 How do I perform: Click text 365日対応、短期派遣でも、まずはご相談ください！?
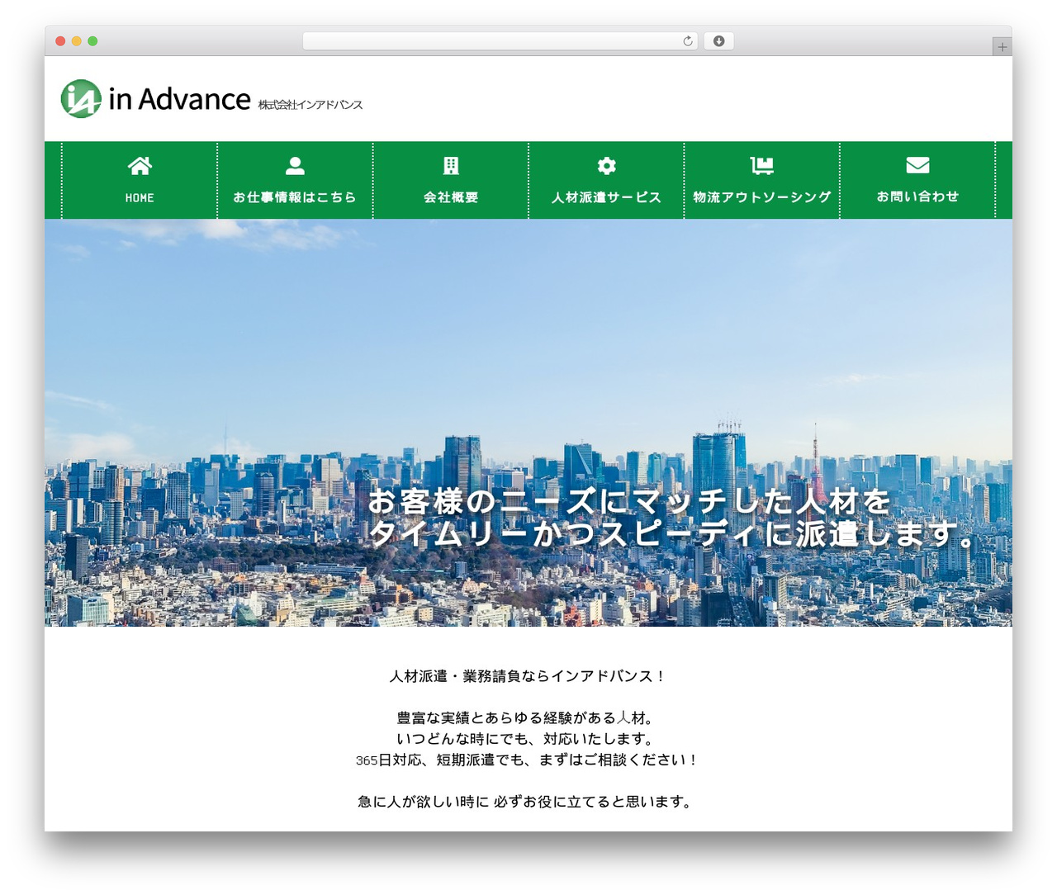(528, 760)
